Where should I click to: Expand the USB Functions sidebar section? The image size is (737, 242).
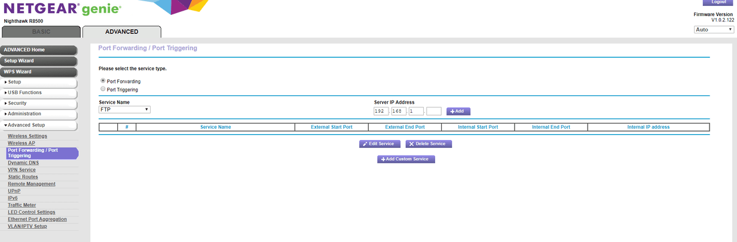tap(38, 93)
